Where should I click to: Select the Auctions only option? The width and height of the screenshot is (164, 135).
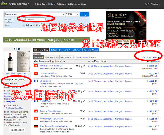67,57
